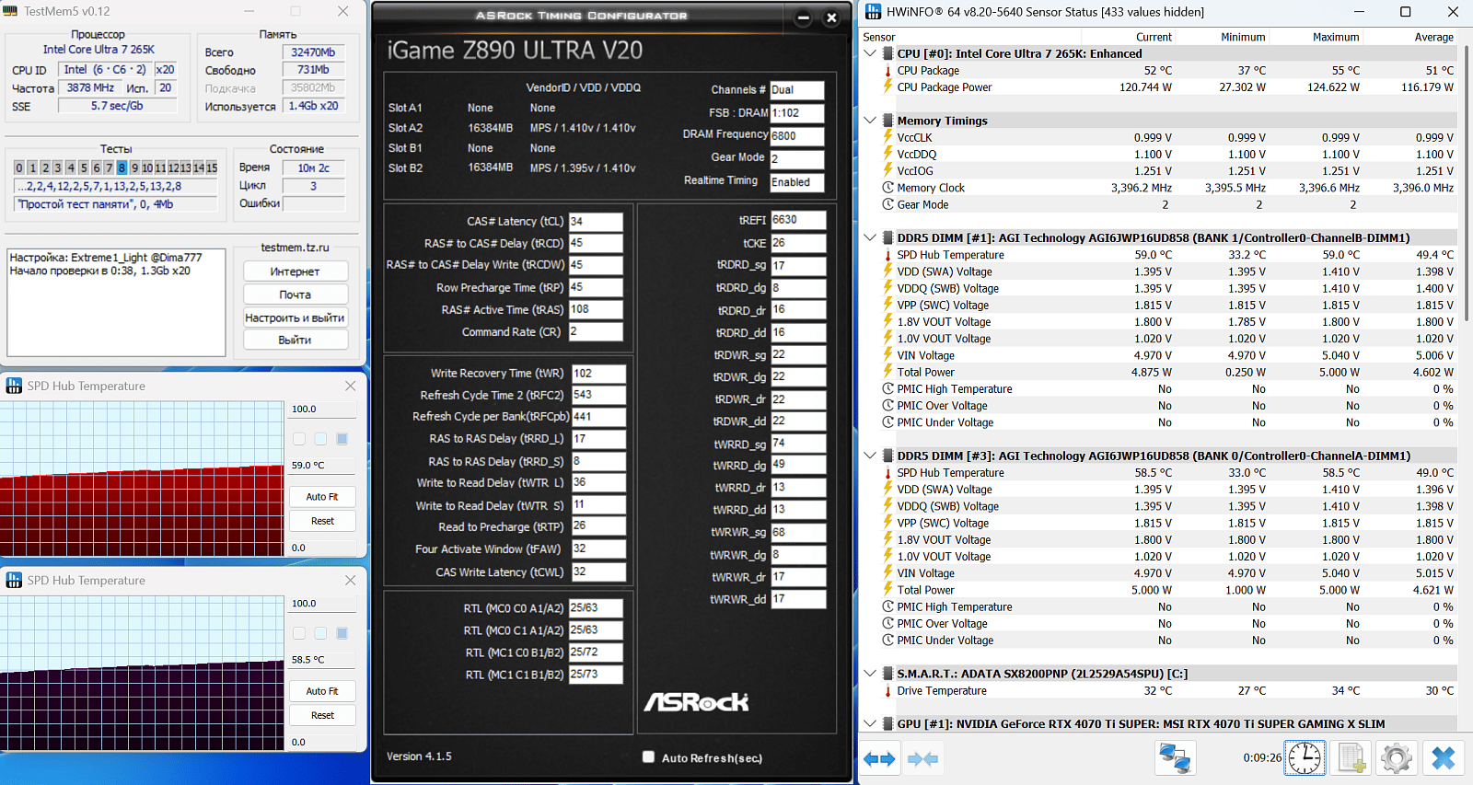Image resolution: width=1473 pixels, height=785 pixels.
Task: Click HWiNFO clock reset-timer icon
Action: click(x=1305, y=758)
